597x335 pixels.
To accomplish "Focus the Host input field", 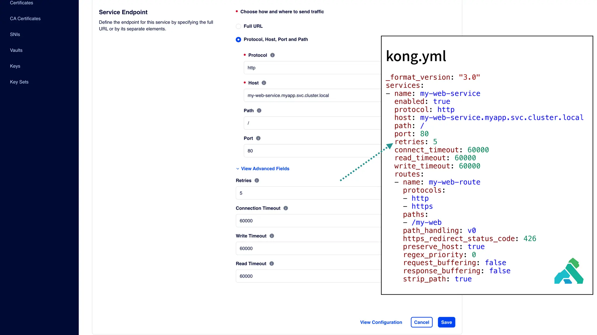I will pos(312,95).
